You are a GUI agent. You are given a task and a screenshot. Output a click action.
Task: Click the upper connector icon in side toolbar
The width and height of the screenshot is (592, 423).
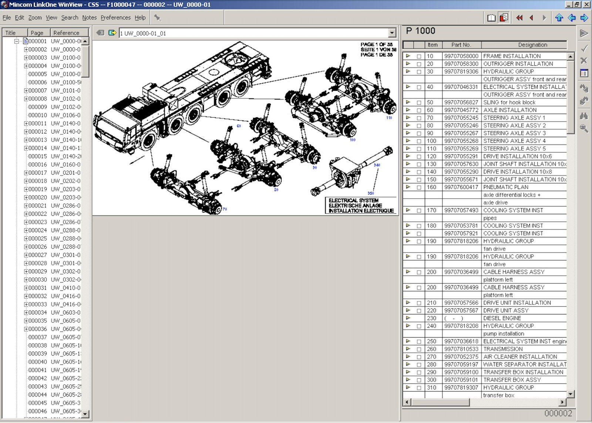point(584,88)
